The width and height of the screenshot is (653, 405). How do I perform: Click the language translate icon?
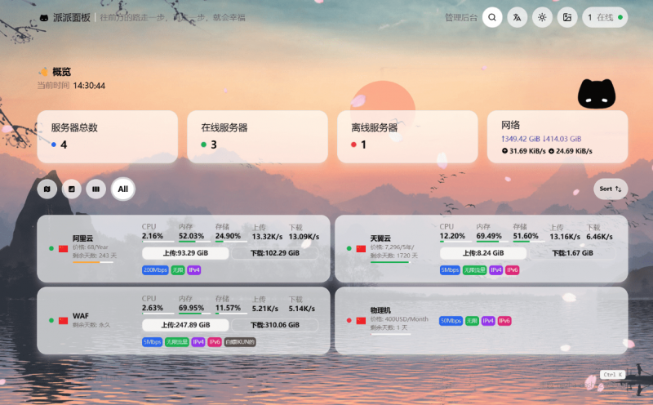(517, 17)
